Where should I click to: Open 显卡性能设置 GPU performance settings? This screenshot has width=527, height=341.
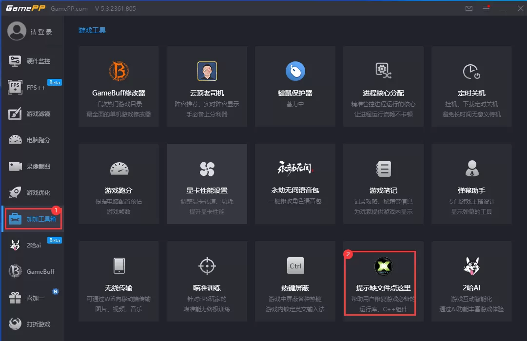click(207, 184)
